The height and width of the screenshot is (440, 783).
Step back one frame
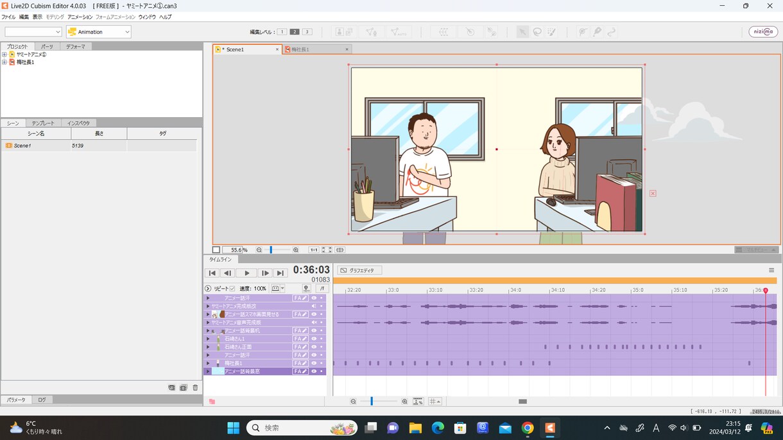click(227, 273)
